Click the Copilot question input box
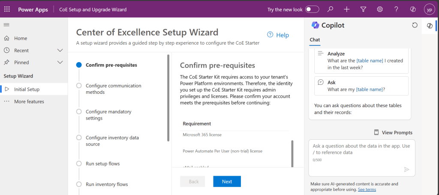 pyautogui.click(x=361, y=149)
